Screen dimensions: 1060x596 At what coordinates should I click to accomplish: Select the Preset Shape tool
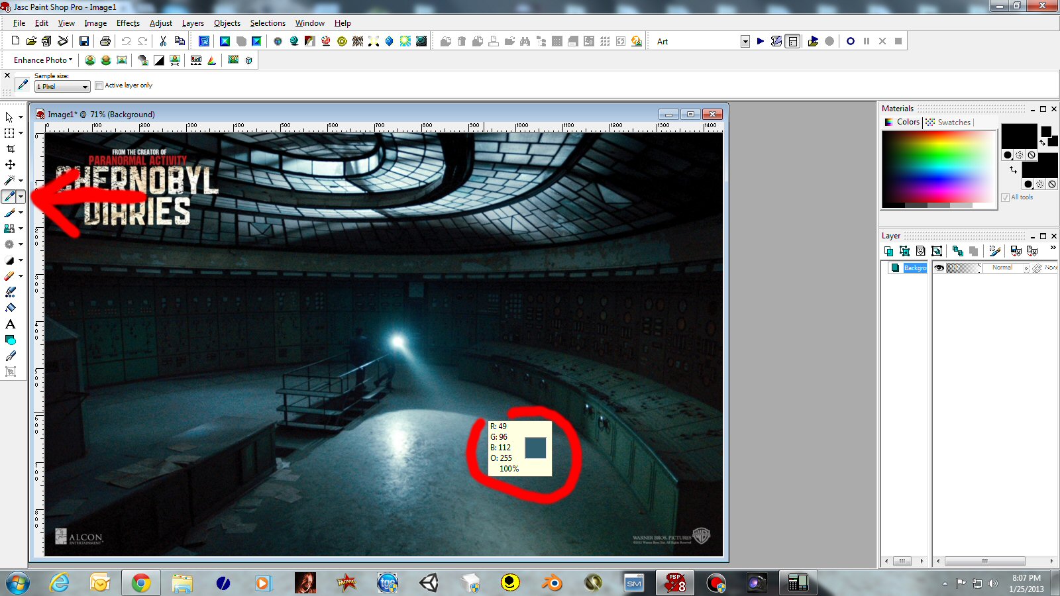pos(10,340)
